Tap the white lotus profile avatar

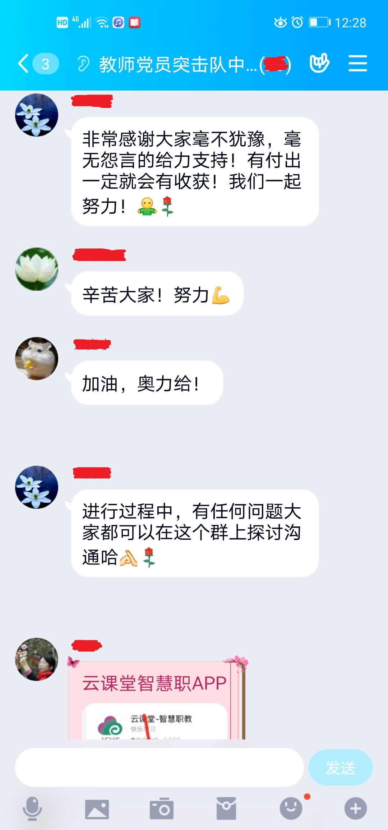[37, 269]
